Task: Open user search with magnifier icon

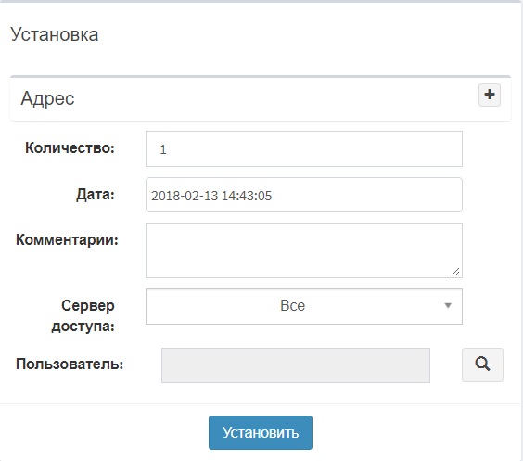Action: pyautogui.click(x=482, y=365)
